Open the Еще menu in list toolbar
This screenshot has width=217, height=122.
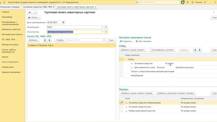point(112,40)
